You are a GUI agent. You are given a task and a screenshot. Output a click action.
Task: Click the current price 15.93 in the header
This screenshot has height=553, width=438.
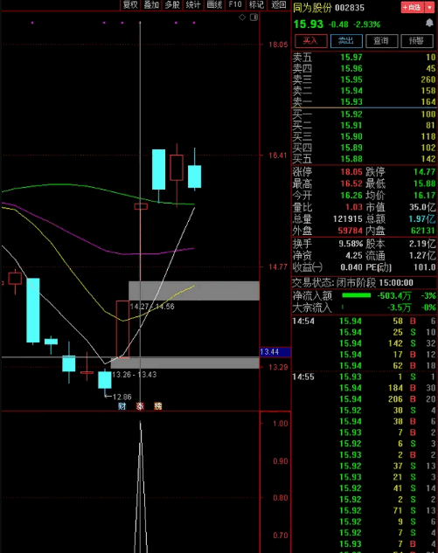(x=309, y=24)
